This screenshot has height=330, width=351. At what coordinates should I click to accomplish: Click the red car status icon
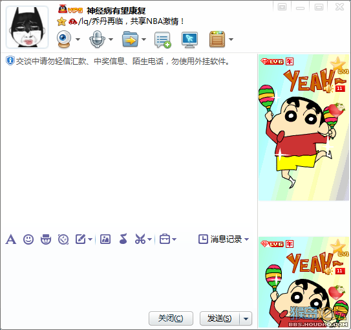[72, 21]
